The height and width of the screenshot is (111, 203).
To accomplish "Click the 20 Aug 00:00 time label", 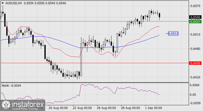I will 58,108.
